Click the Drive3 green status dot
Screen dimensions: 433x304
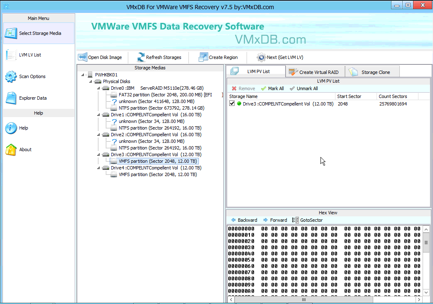pos(239,104)
